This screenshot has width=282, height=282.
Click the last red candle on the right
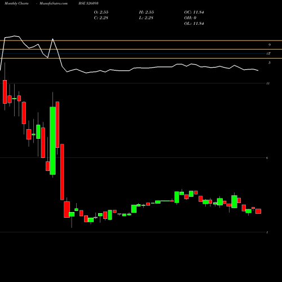[258, 211]
